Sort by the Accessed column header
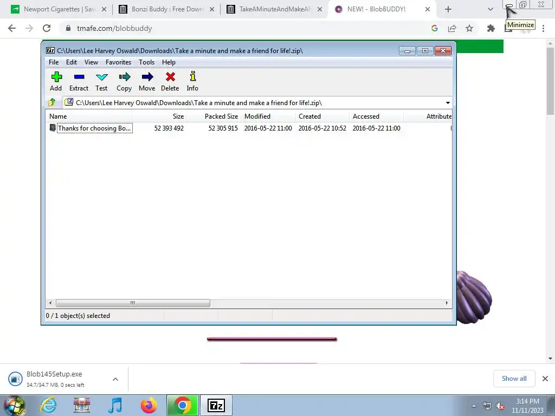Screen dimensions: 555x416 point(376,116)
